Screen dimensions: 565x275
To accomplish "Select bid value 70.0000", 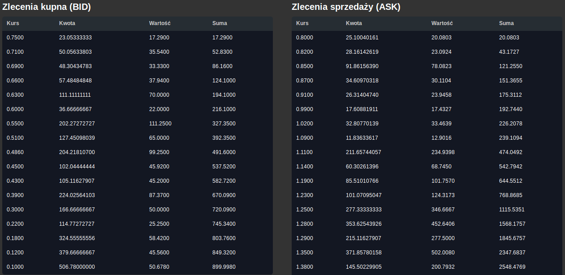I will tap(159, 95).
